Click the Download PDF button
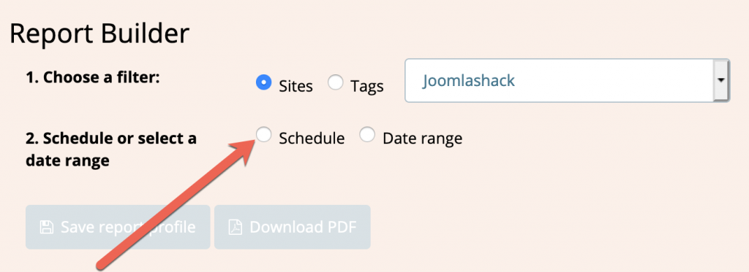749x272 pixels. coord(293,227)
